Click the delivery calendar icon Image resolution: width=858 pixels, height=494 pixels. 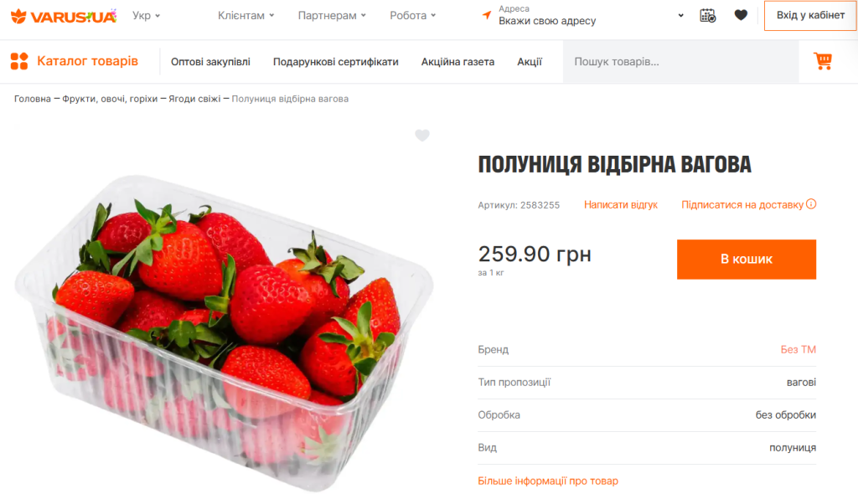click(707, 15)
